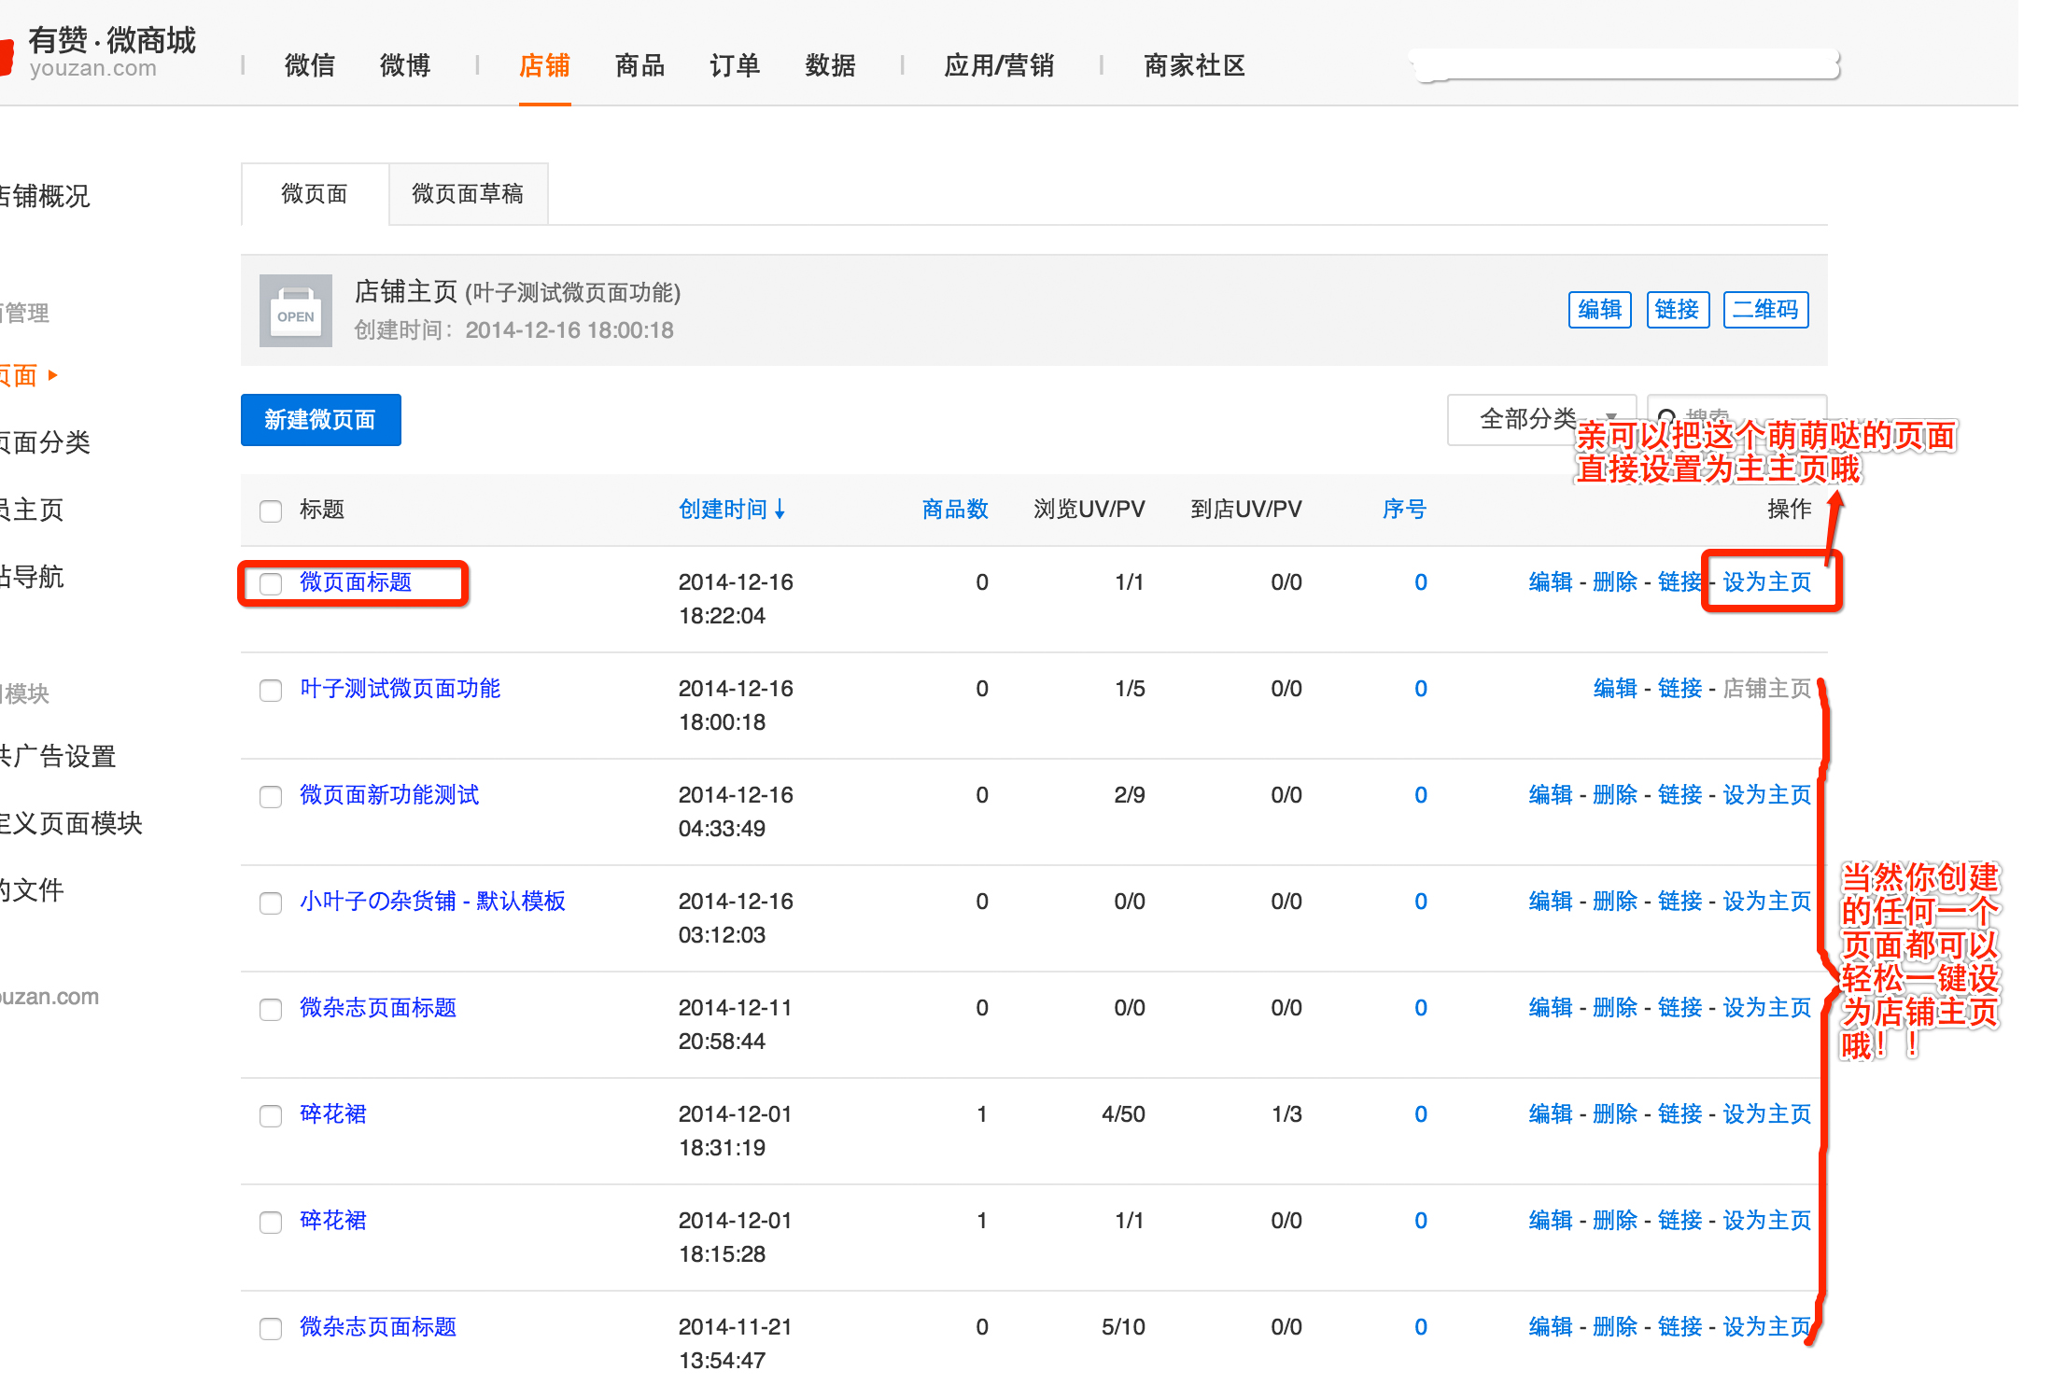Open the 应用/营销 top menu
This screenshot has height=1385, width=2052.
tap(999, 65)
